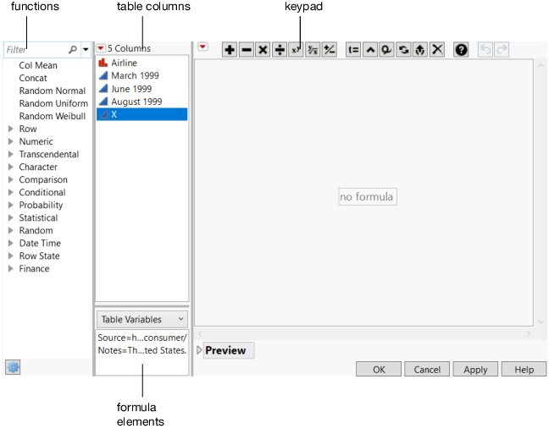
Task: Click the local variable (t=) keypad button
Action: 353,50
